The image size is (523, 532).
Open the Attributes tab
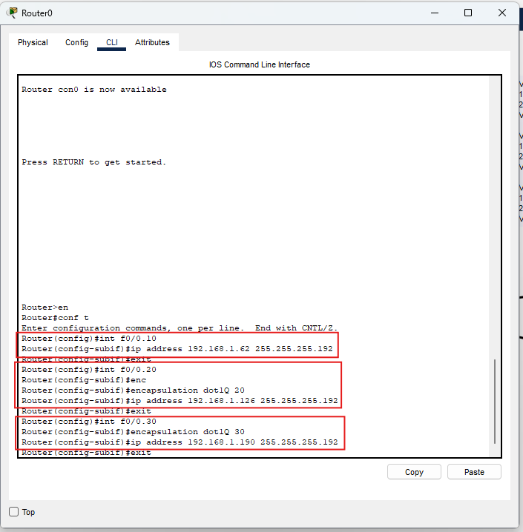152,42
